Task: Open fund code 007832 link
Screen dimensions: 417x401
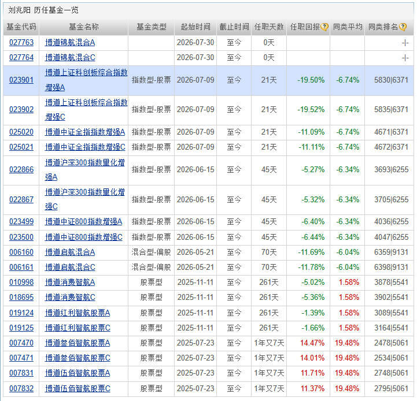Action: point(21,389)
